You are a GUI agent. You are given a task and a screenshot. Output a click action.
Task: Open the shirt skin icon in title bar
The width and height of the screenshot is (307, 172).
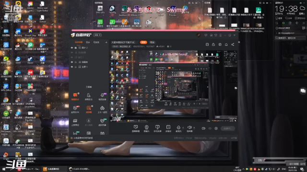pyautogui.click(x=216, y=35)
